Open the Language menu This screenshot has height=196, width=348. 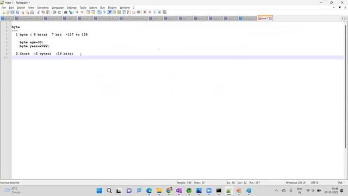point(58,8)
